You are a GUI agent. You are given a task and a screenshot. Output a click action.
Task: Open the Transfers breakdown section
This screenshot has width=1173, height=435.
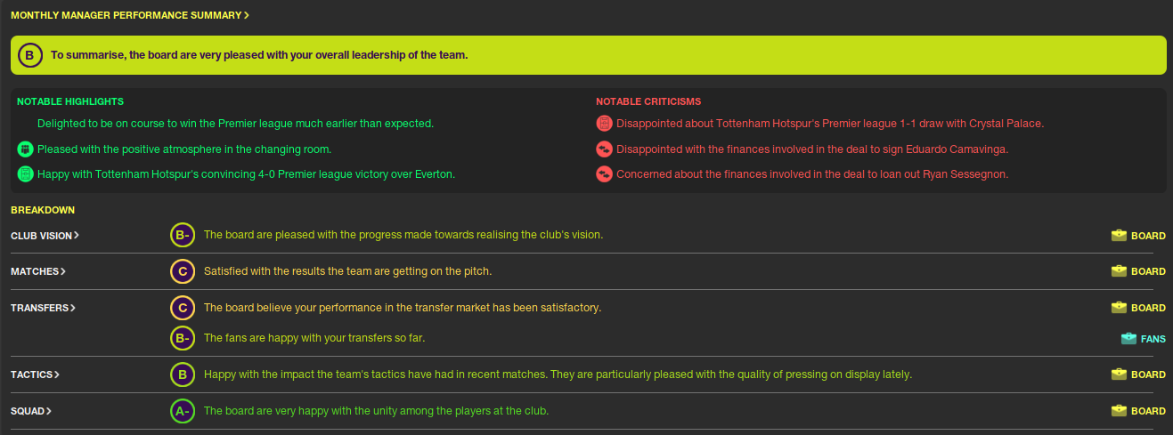43,308
